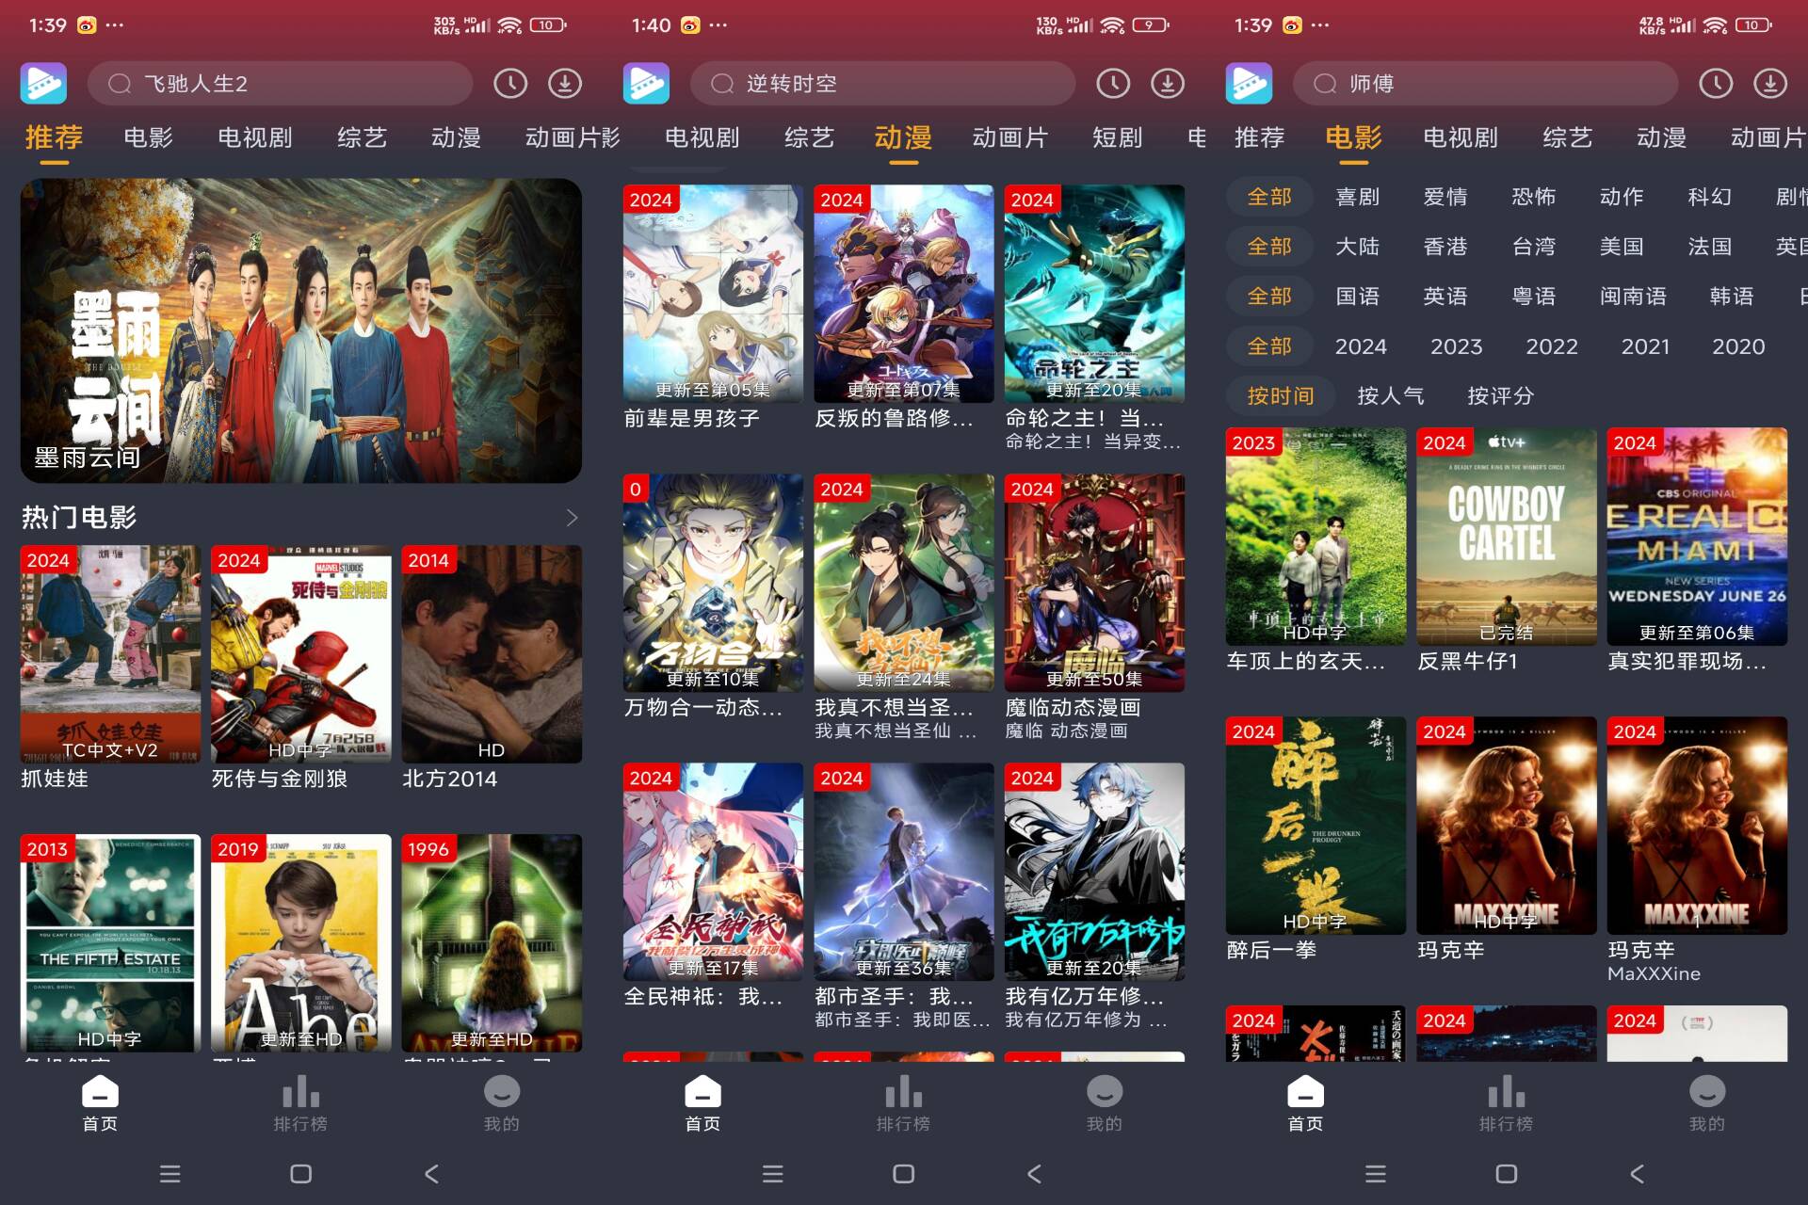Switch to 电视剧 tab beside highlighted 电影

[1460, 138]
